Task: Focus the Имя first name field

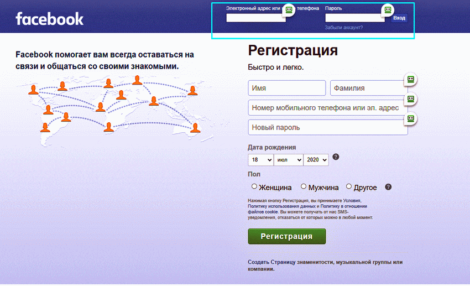Action: pyautogui.click(x=287, y=88)
